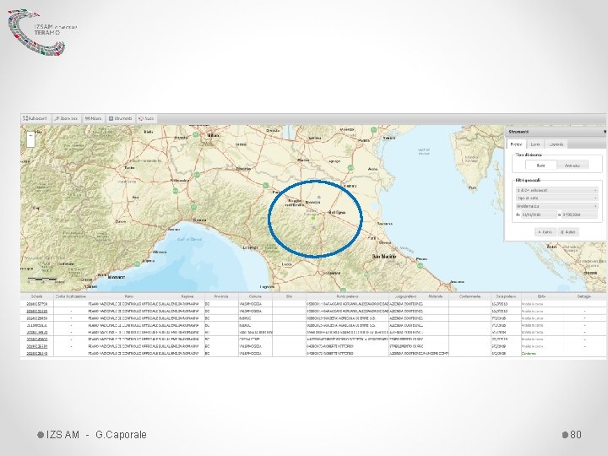Click the Codice localizzazione column header
608x456 pixels.
tap(71, 296)
